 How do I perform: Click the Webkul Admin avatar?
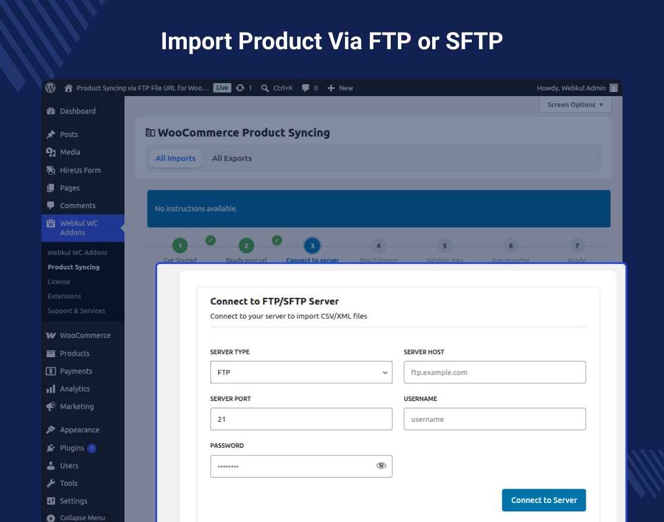click(613, 88)
